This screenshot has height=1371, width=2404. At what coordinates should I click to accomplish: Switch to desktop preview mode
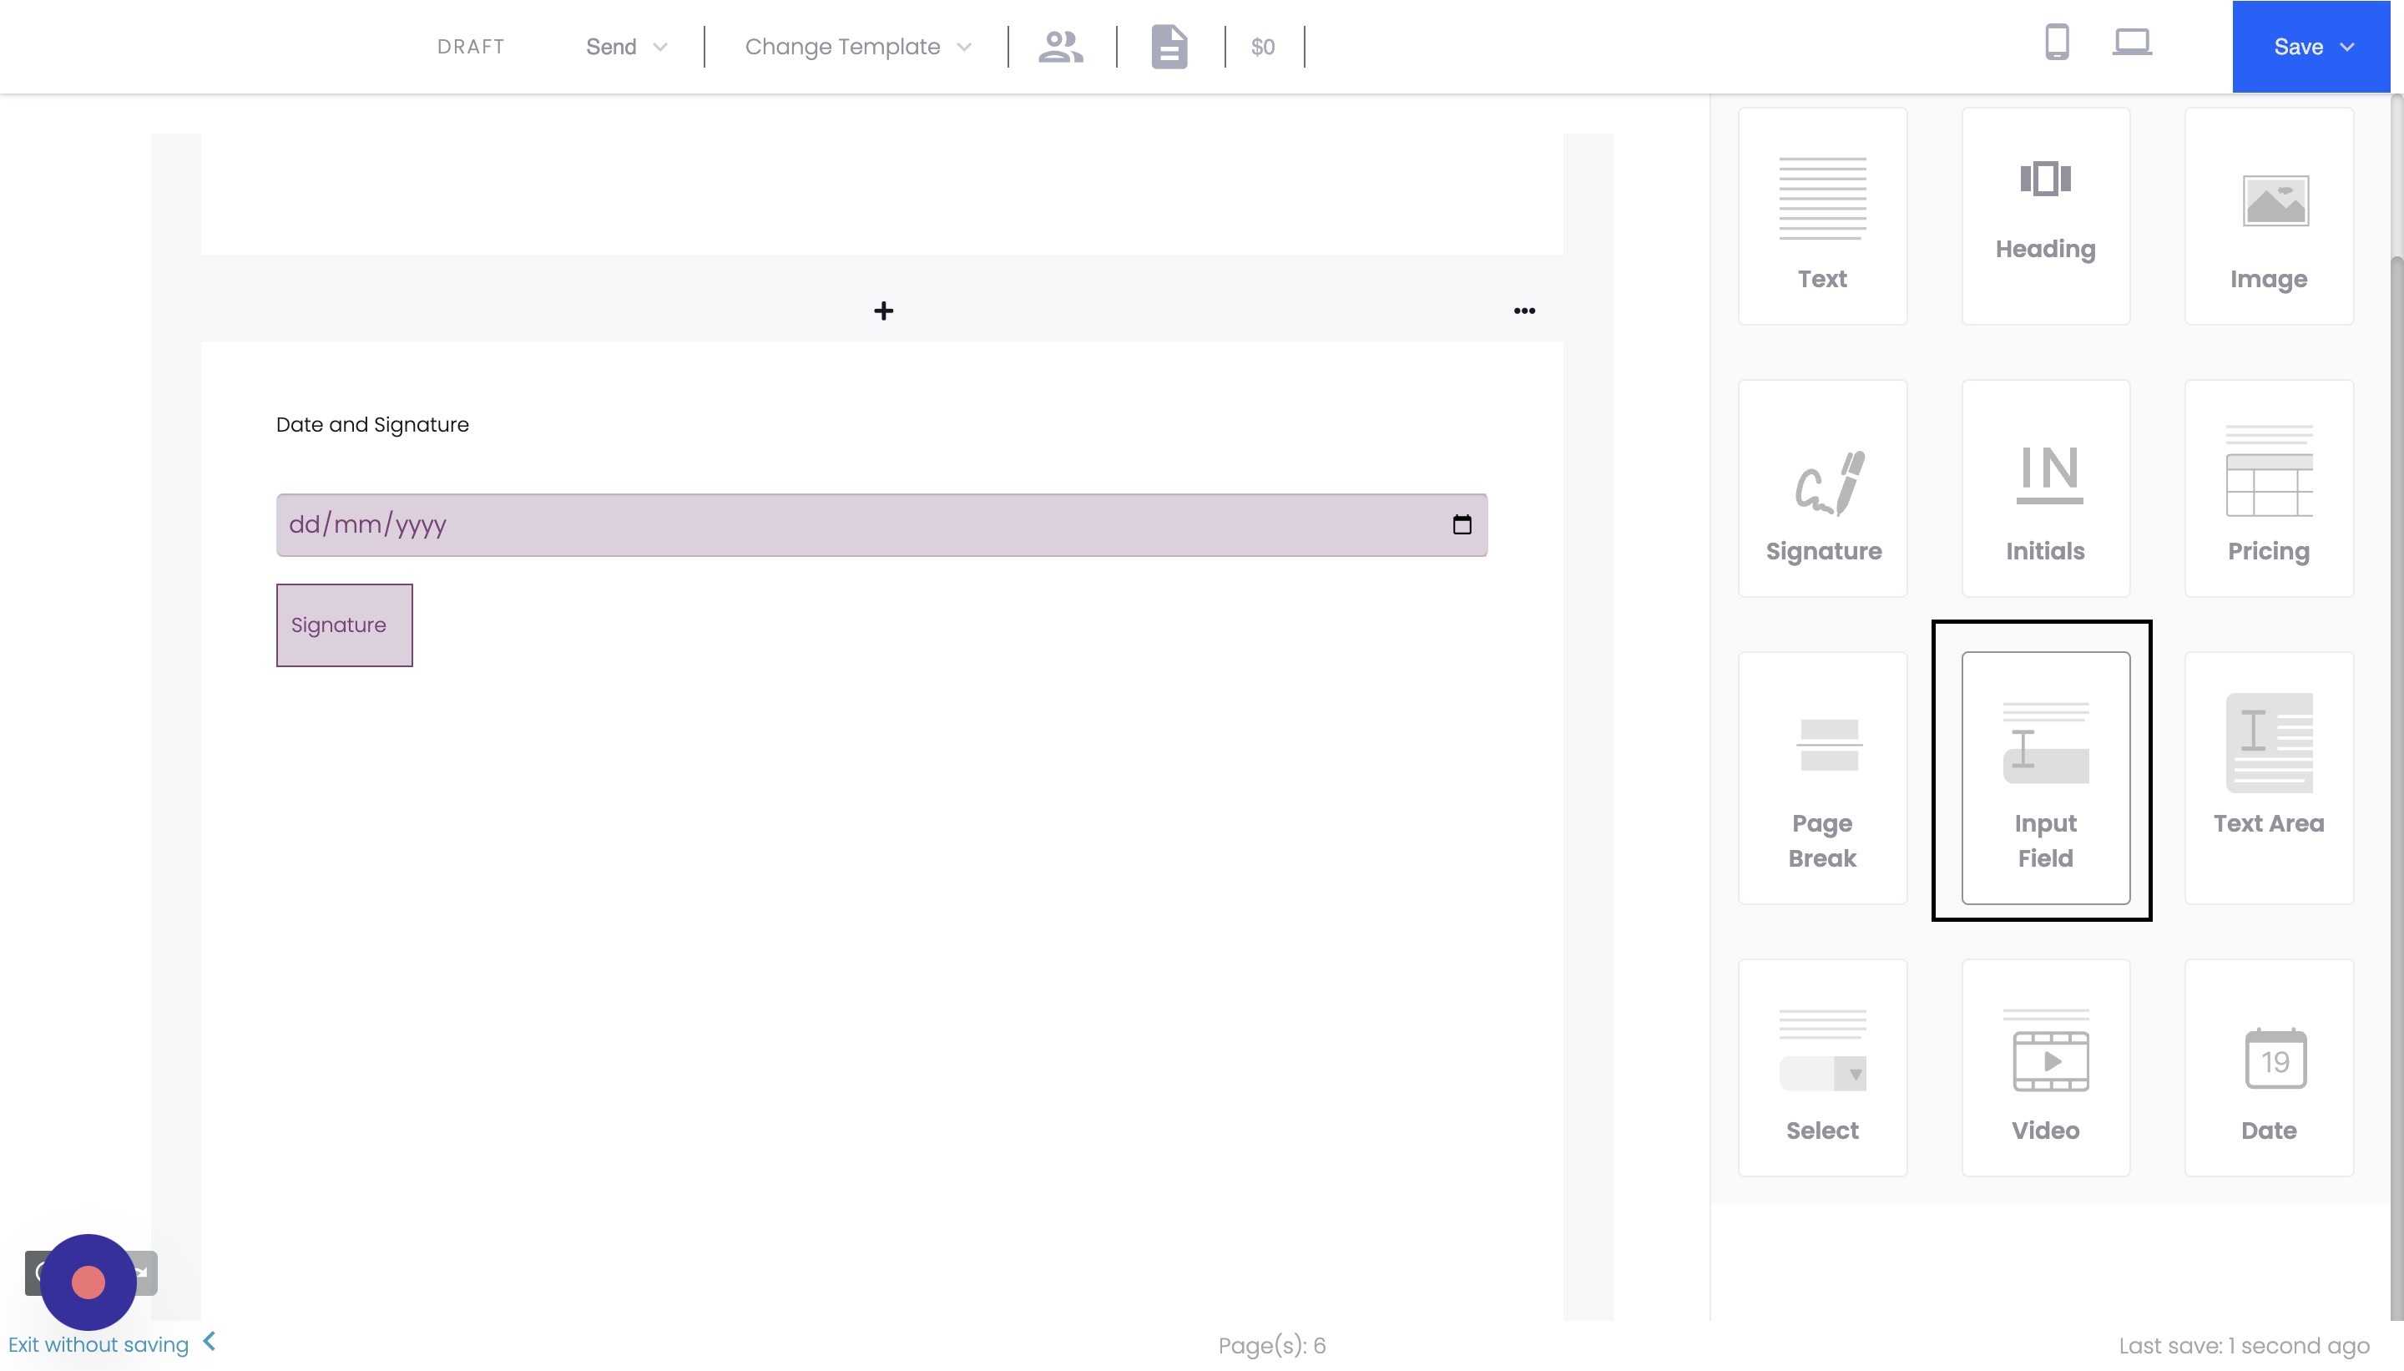(x=2131, y=43)
